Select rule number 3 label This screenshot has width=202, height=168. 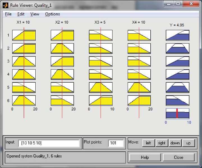point(8,61)
